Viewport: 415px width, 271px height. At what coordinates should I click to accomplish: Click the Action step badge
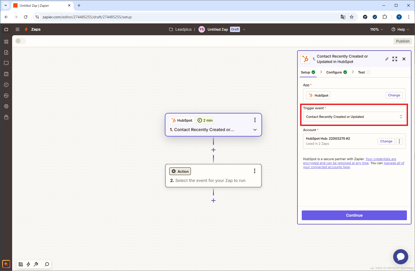pos(180,171)
